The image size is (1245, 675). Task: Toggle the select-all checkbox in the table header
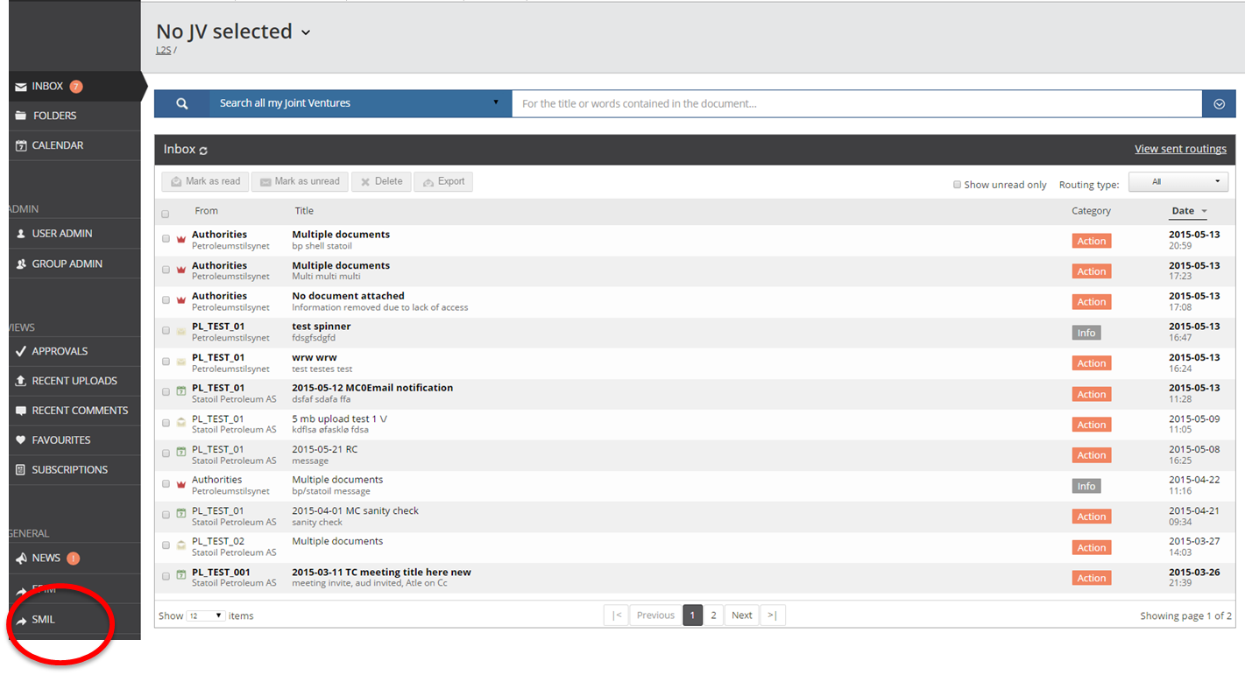pyautogui.click(x=165, y=214)
